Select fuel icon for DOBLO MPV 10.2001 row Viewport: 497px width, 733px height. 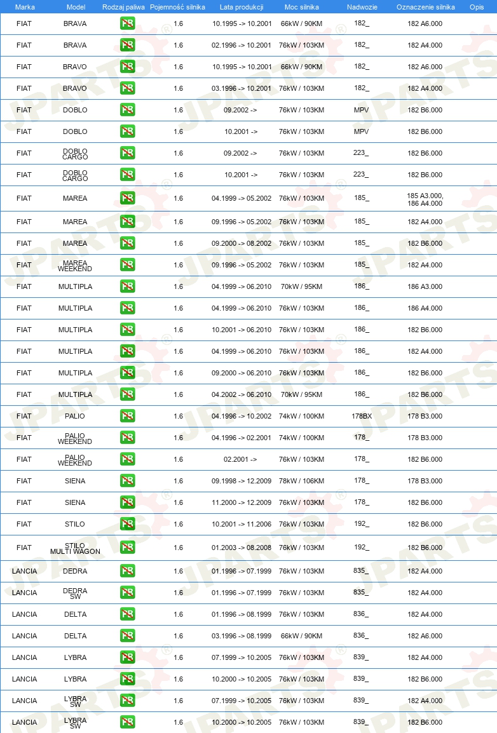click(127, 131)
